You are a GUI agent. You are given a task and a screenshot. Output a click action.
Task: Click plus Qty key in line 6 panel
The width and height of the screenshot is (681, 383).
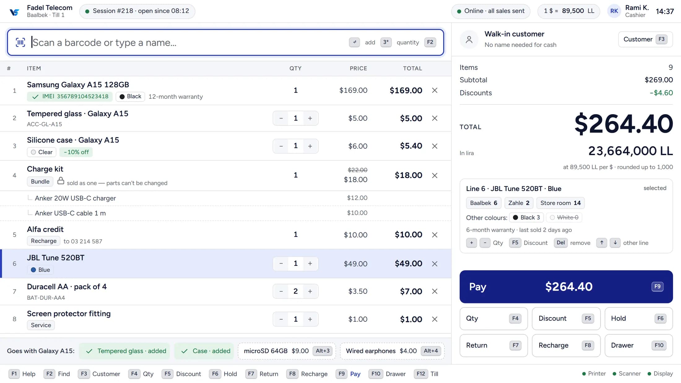coord(471,243)
